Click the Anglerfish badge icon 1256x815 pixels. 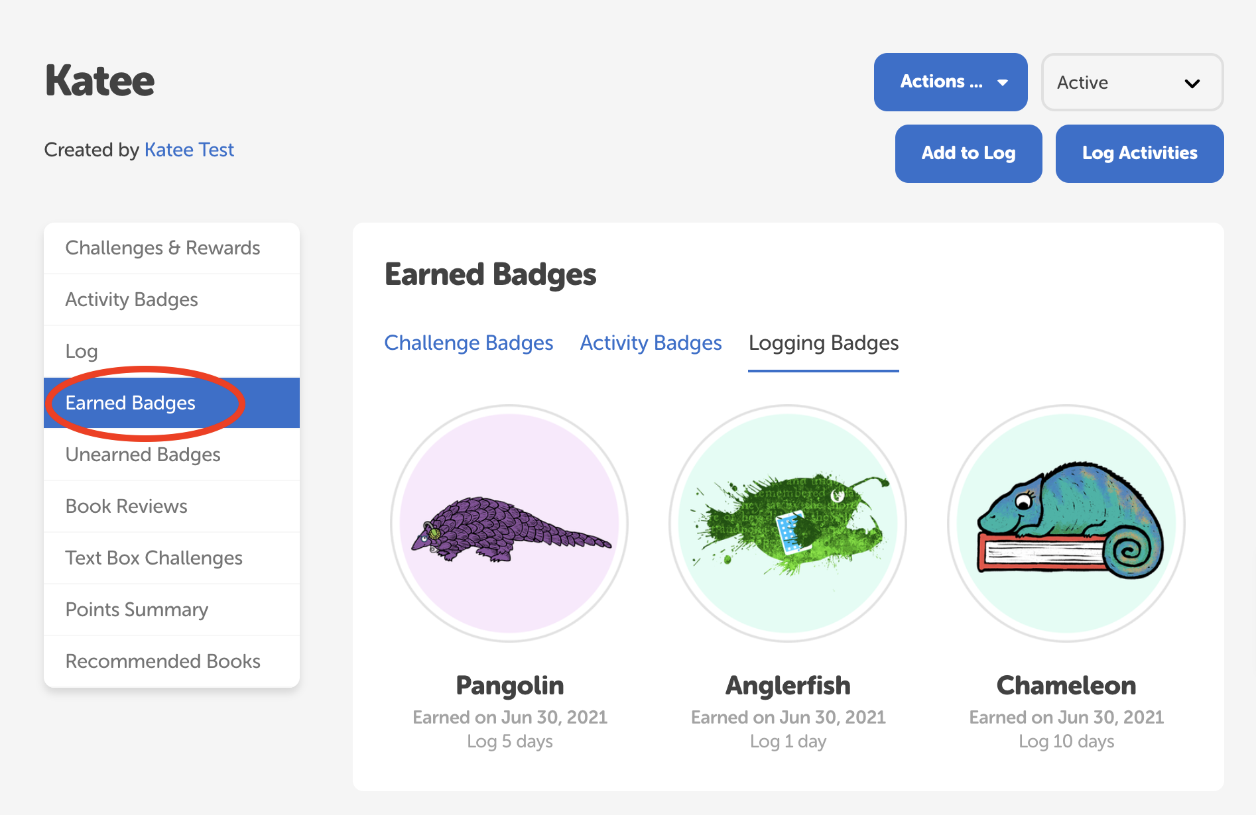(788, 523)
